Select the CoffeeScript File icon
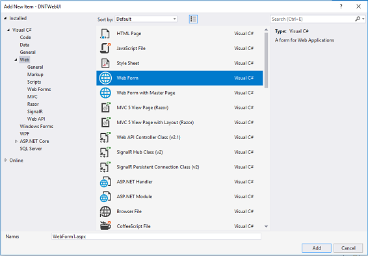Image resolution: width=368 pixels, height=256 pixels. (105, 226)
